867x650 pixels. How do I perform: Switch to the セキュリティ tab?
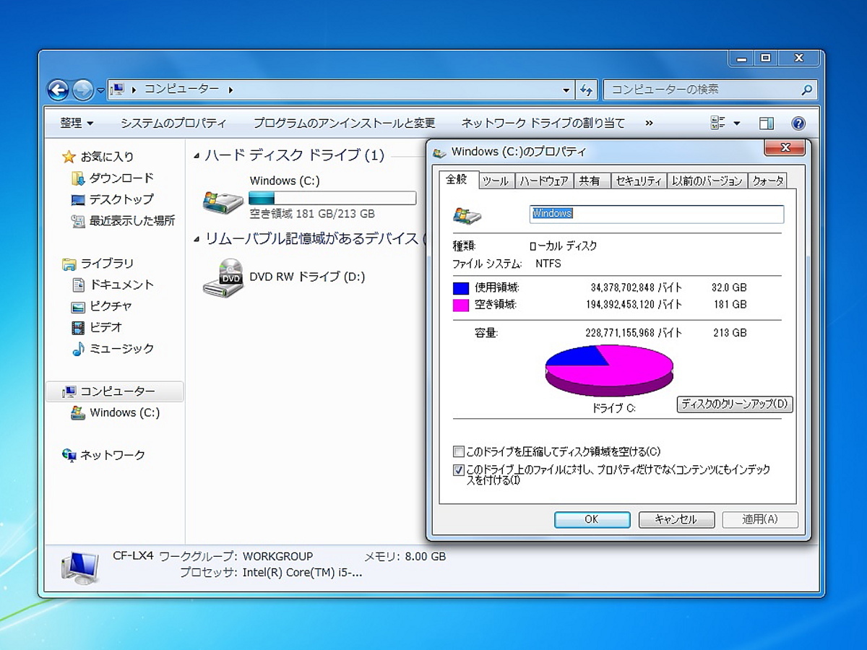pos(638,181)
